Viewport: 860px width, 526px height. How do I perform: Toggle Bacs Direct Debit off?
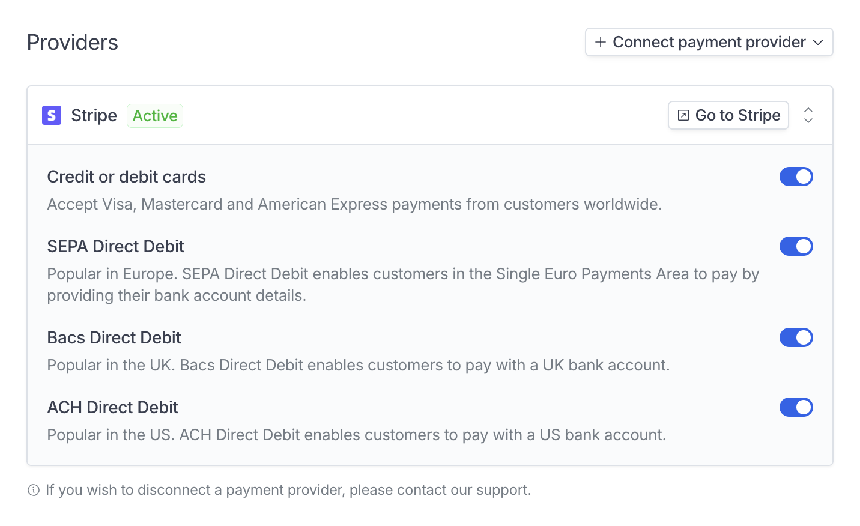(796, 337)
